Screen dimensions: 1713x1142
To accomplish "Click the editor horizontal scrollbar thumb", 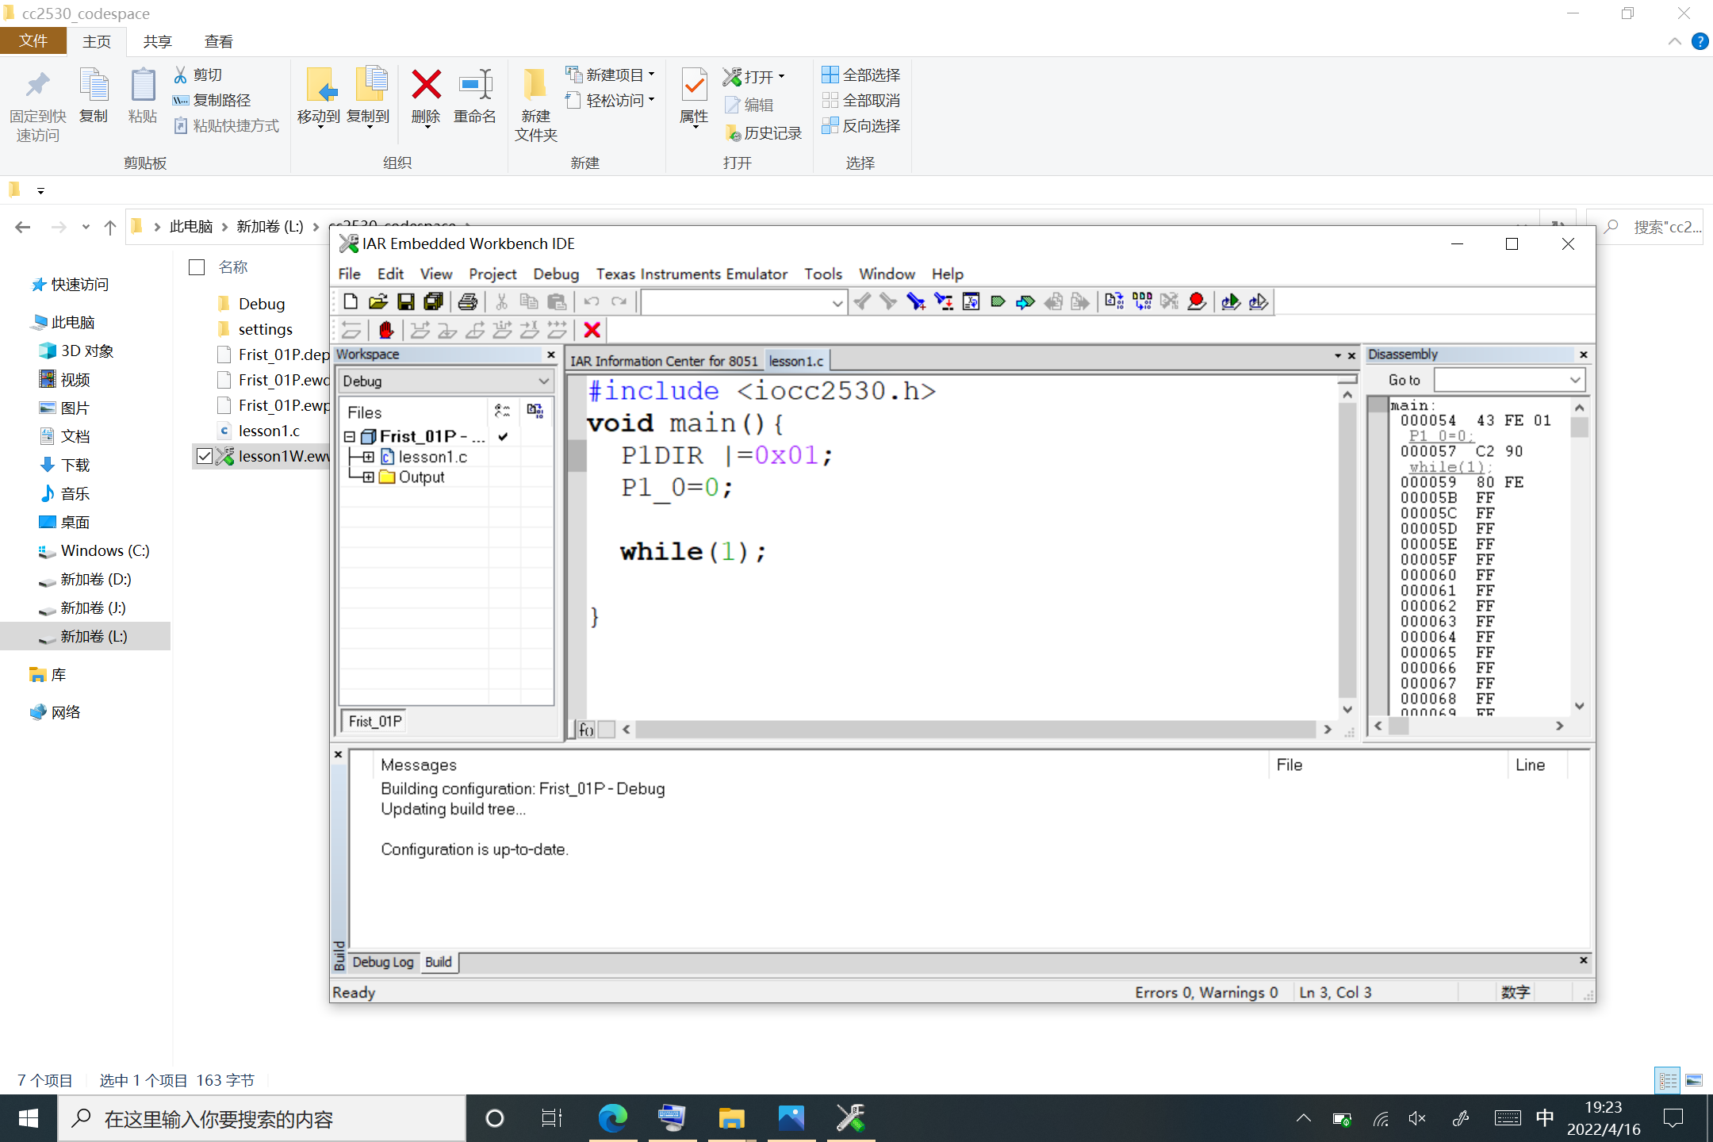I will (x=975, y=730).
